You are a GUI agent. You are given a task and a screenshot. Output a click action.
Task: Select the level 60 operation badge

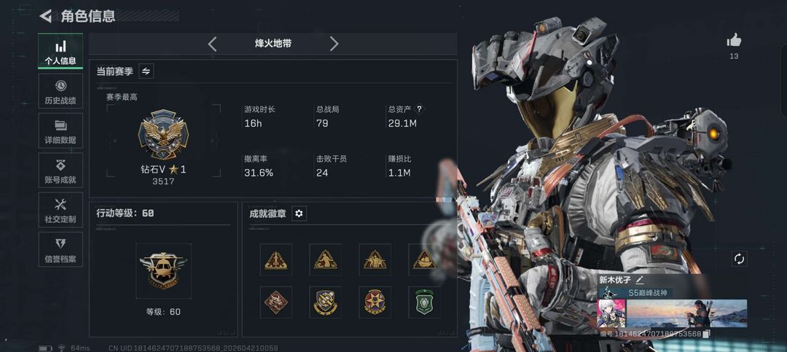[163, 271]
